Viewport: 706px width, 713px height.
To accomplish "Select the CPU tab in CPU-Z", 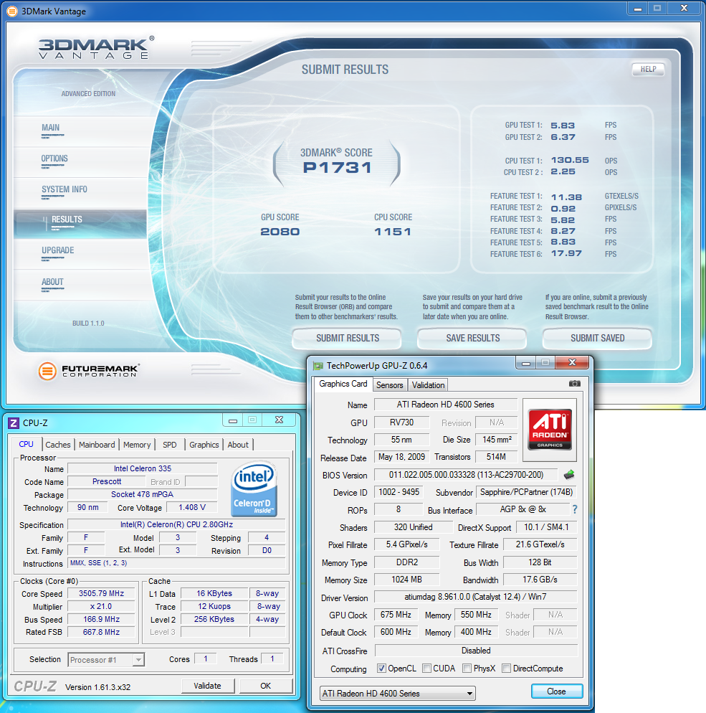I will [26, 444].
